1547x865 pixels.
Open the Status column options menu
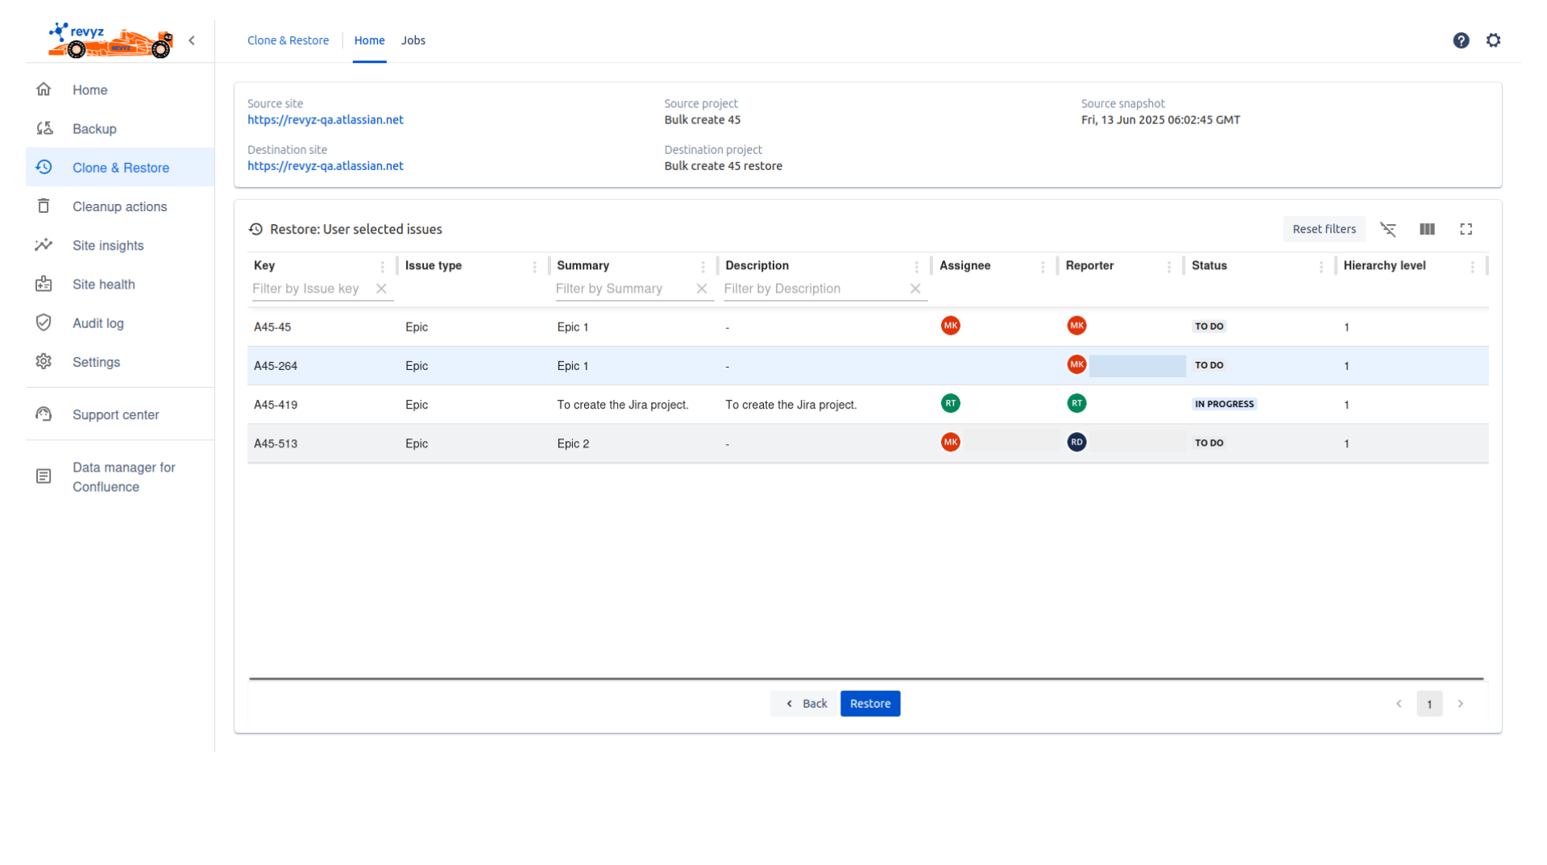pos(1321,267)
